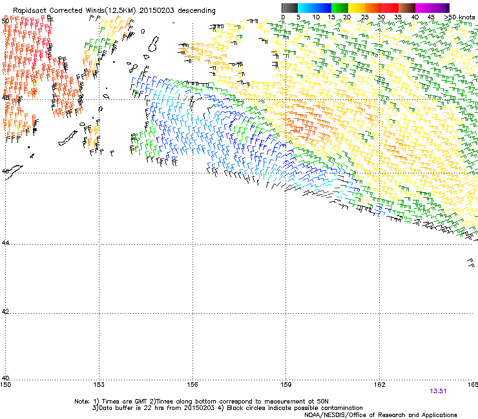Click the latitude label '44'

pos(5,242)
